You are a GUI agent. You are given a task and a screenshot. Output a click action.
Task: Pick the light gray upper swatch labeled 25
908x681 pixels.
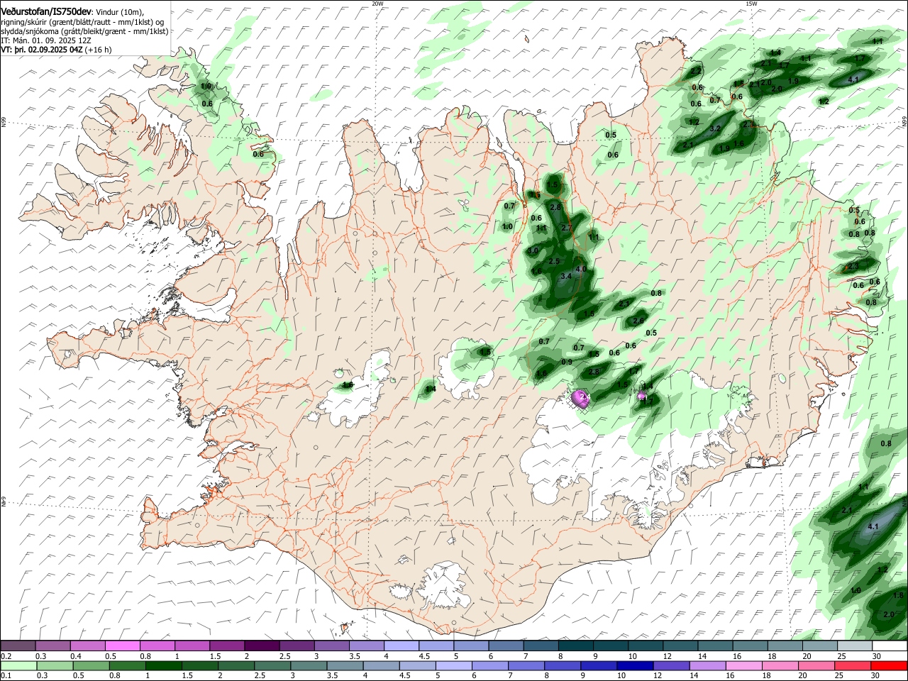[855, 646]
